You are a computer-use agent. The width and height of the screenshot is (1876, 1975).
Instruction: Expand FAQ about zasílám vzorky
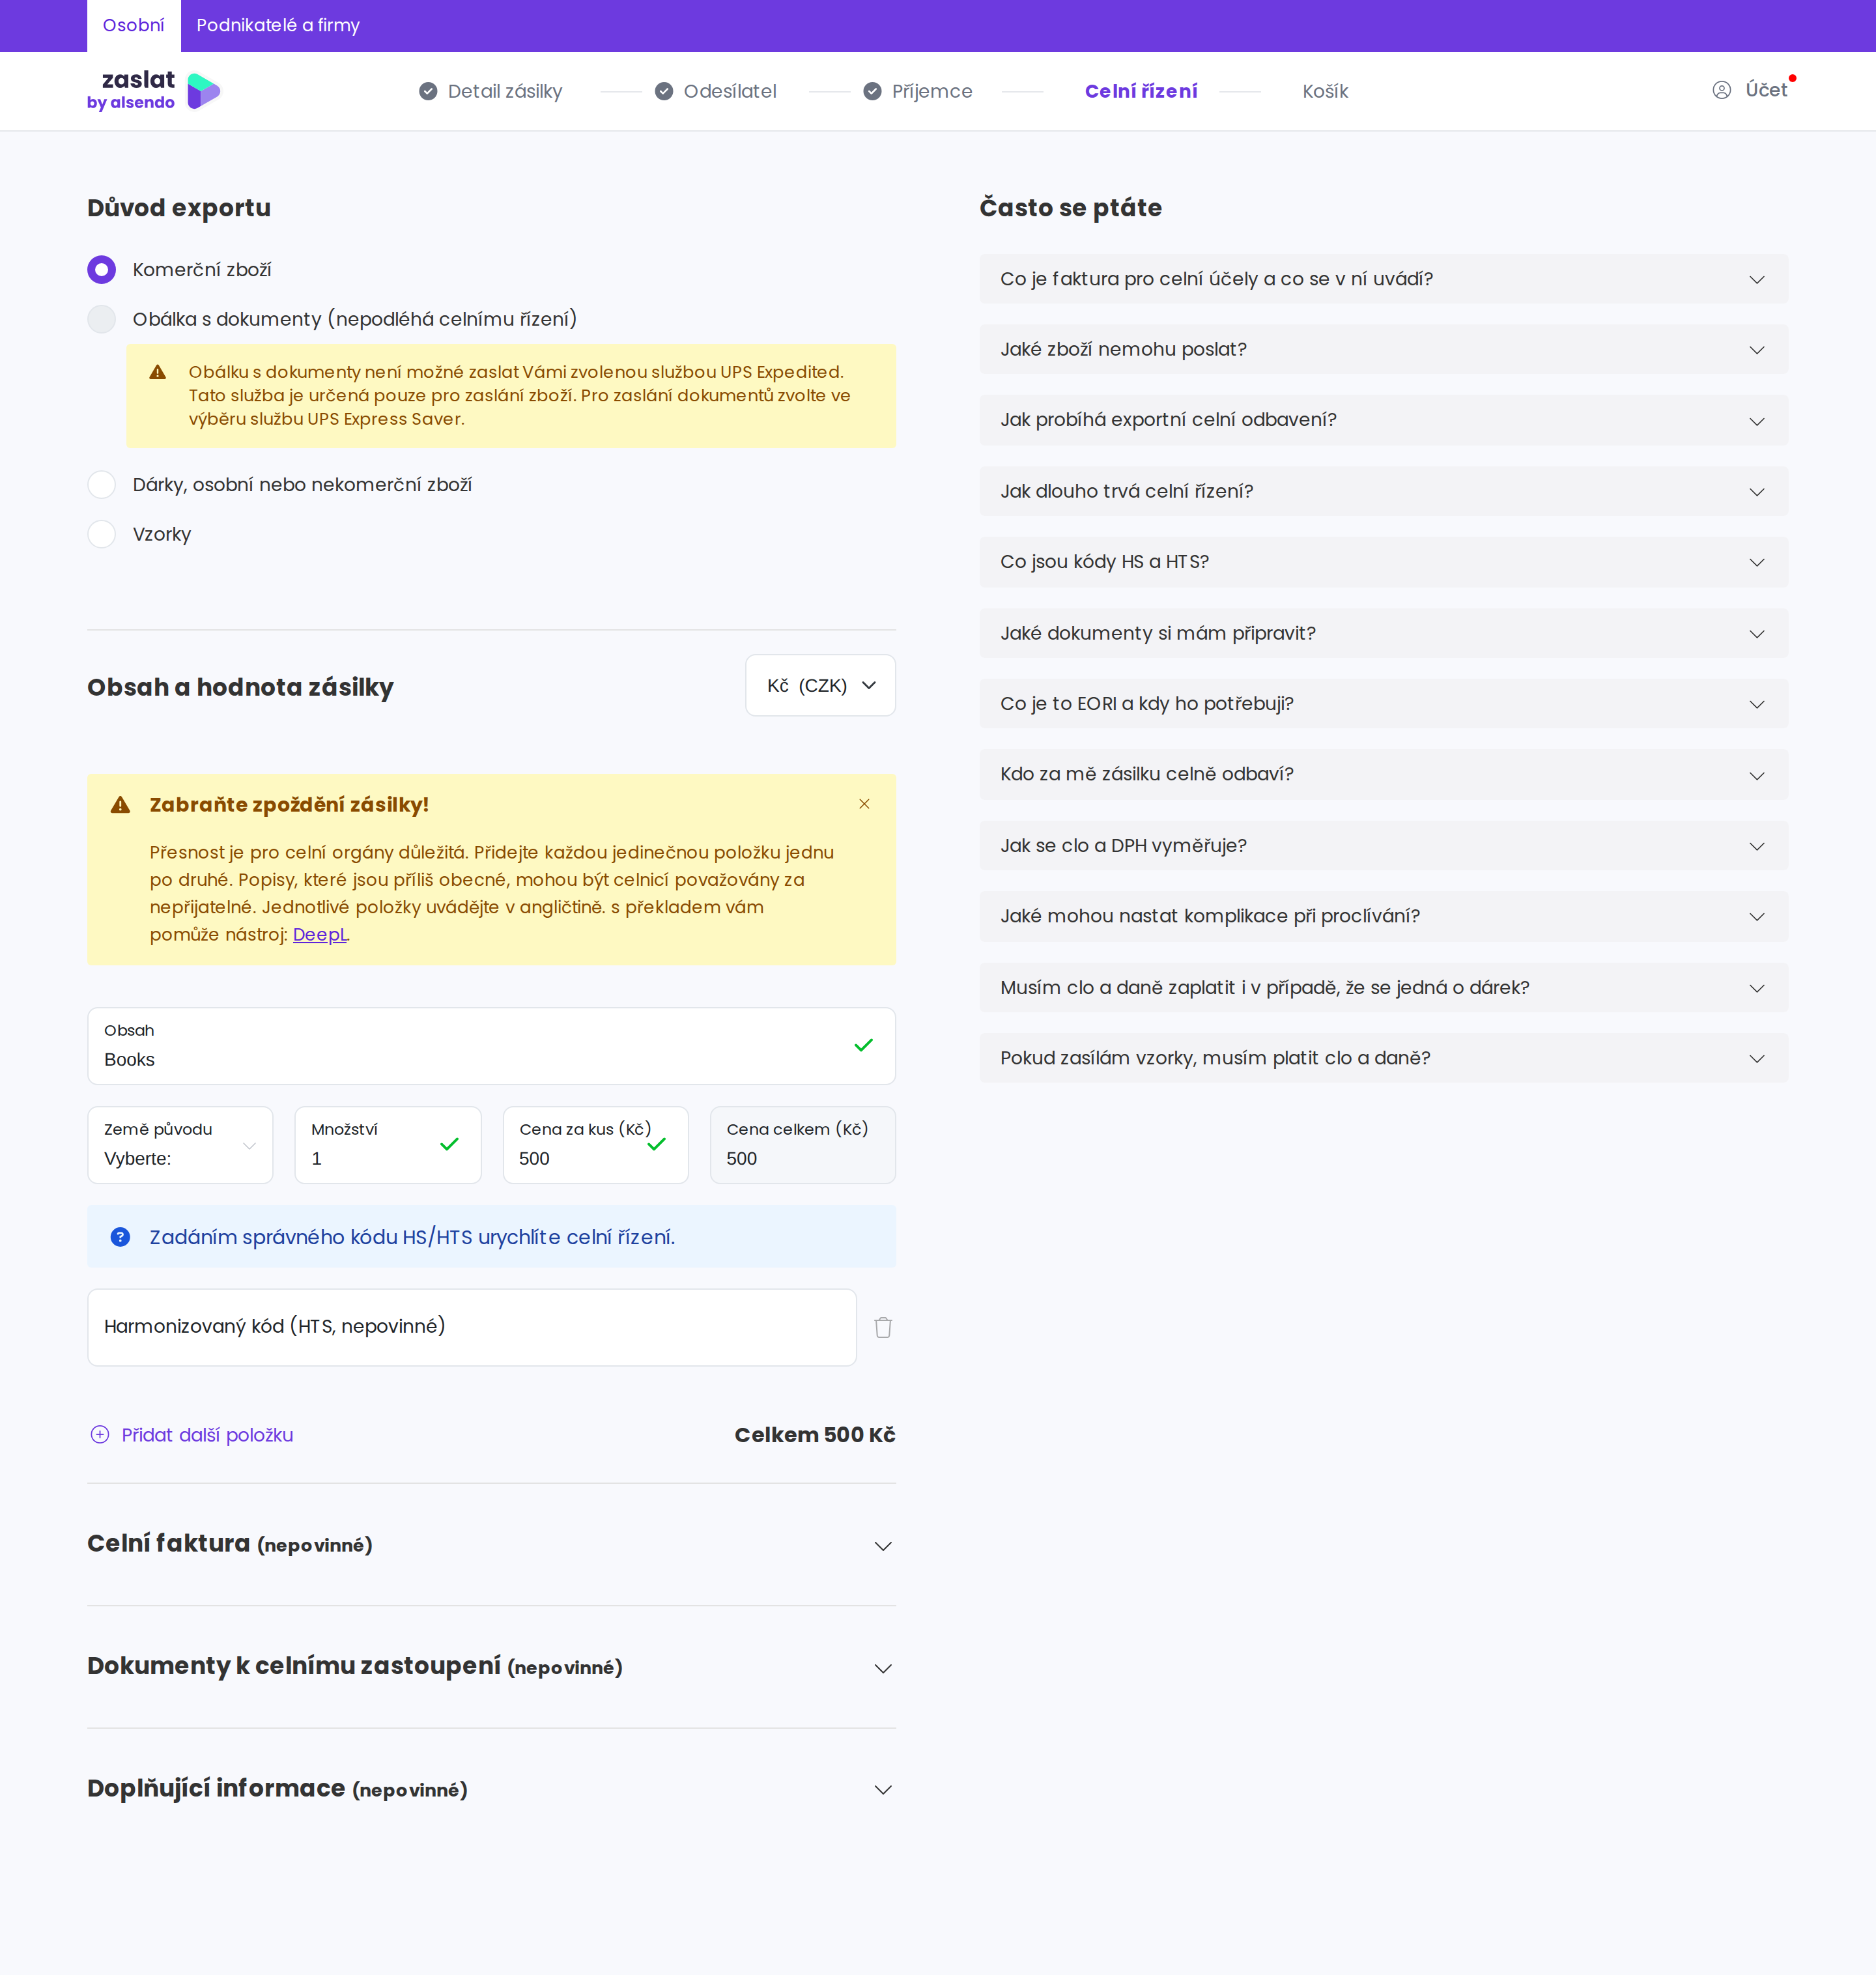point(1383,1058)
